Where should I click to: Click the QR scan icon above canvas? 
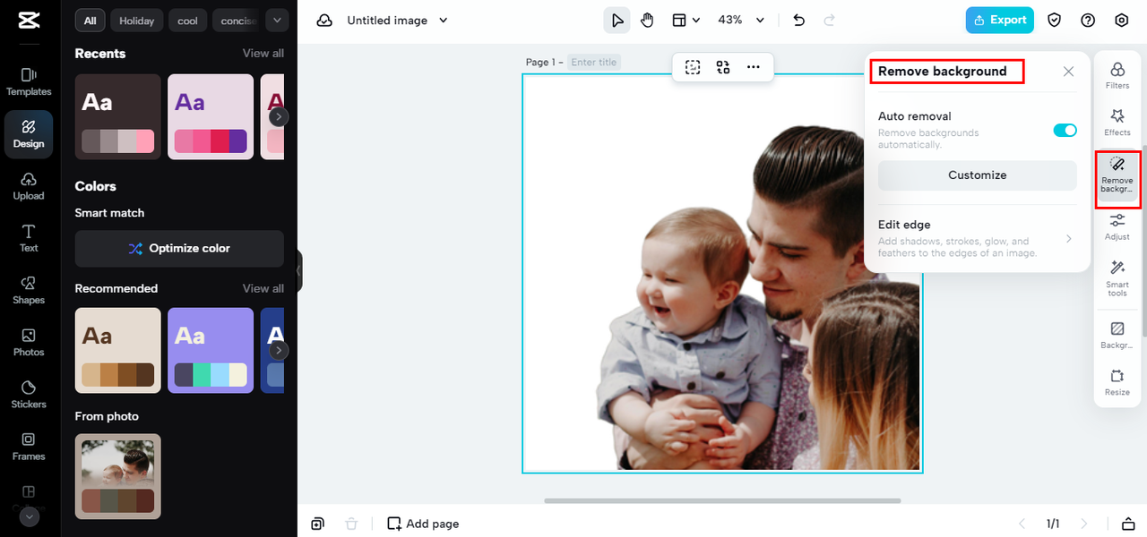click(723, 67)
